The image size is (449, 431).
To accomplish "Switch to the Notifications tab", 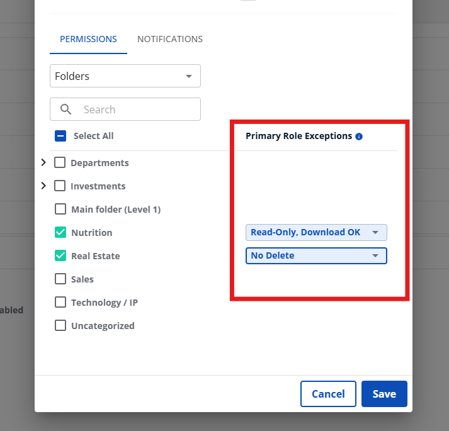I will coord(170,39).
